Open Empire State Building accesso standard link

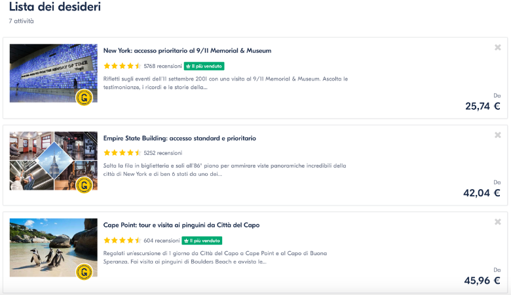(180, 138)
